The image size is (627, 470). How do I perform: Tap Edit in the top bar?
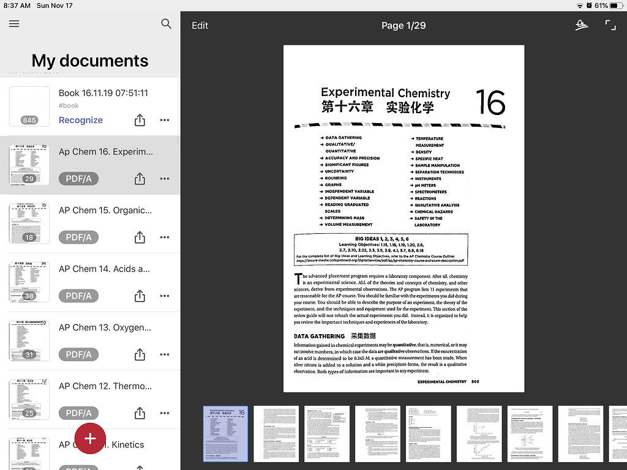200,25
